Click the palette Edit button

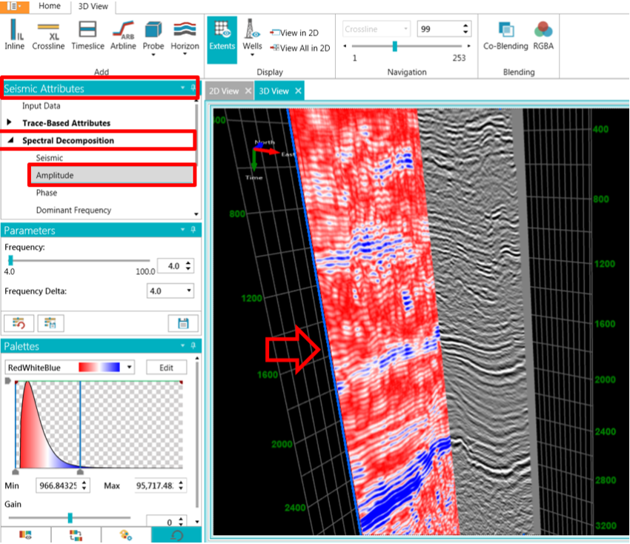tap(166, 367)
